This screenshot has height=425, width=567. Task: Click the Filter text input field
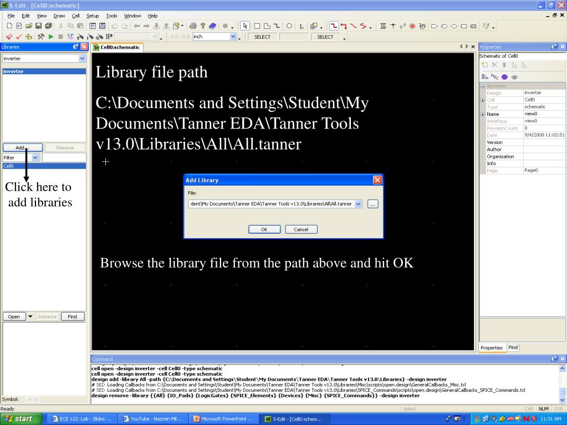[64, 157]
